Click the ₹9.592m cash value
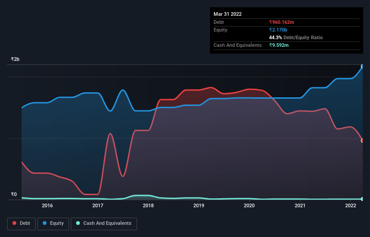This screenshot has height=237, width=370. pyautogui.click(x=279, y=45)
